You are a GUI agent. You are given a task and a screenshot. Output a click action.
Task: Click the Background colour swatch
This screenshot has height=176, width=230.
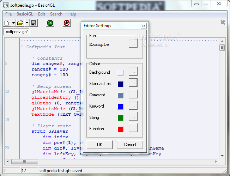(120, 73)
